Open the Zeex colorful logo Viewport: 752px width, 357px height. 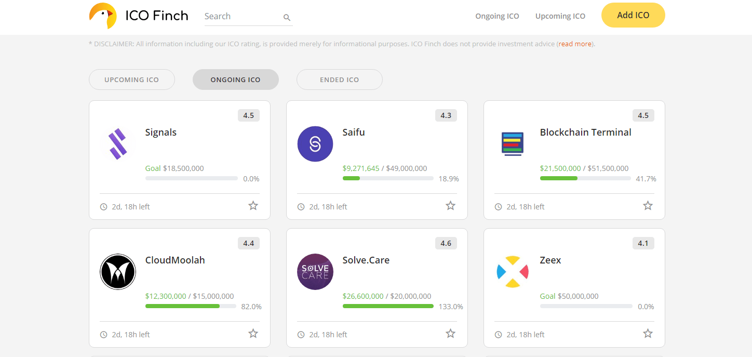pos(513,272)
